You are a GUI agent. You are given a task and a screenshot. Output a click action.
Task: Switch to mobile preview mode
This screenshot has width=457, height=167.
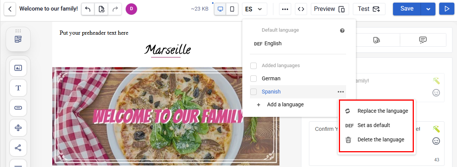pos(232,9)
